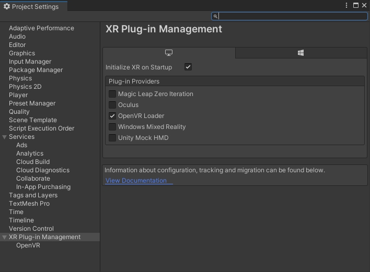
Task: Switch to the Windows Store platform tab
Action: coord(300,53)
